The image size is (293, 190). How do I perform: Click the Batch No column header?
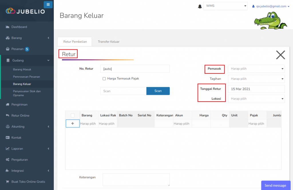point(126,115)
